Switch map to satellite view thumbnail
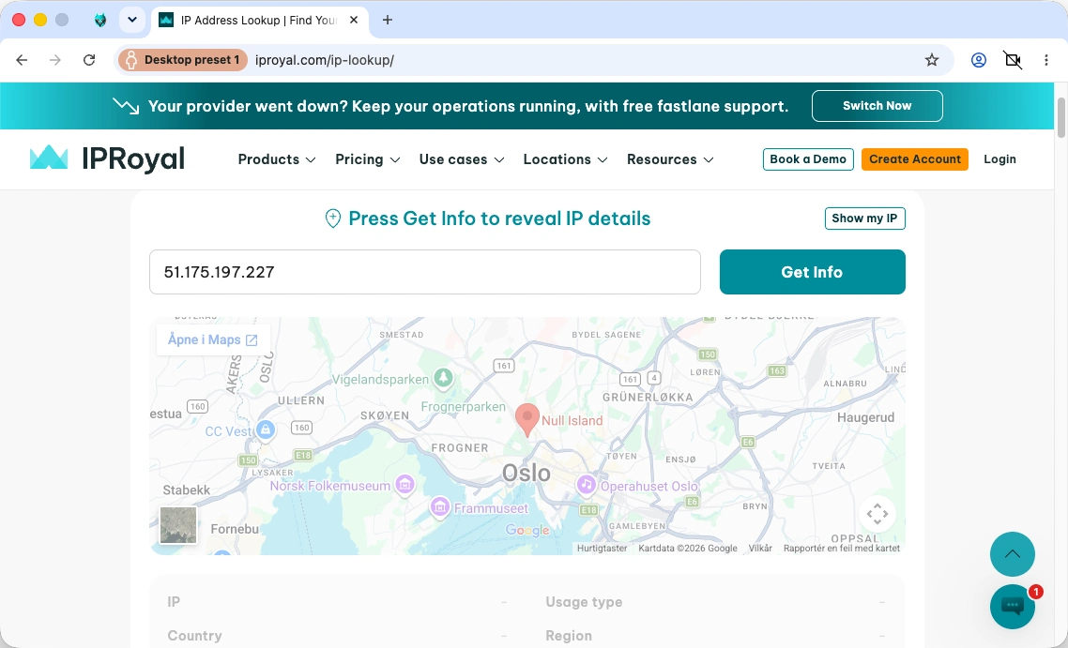This screenshot has width=1068, height=648. pos(178,525)
